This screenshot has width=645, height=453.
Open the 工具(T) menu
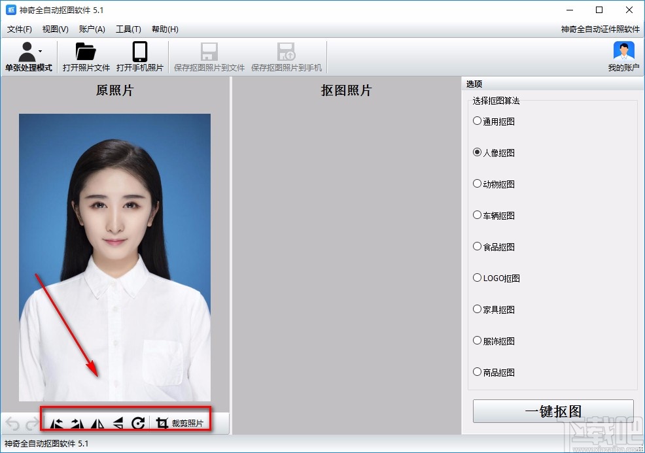coord(128,29)
